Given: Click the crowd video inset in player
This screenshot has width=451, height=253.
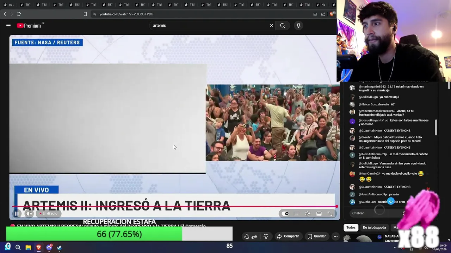Looking at the screenshot, I should [x=272, y=123].
